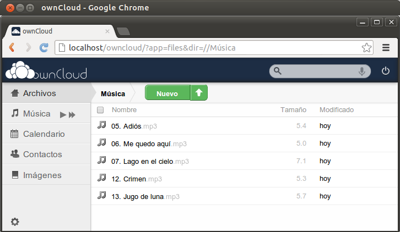
Task: Open the Calendario sidebar app
Action: pos(47,134)
